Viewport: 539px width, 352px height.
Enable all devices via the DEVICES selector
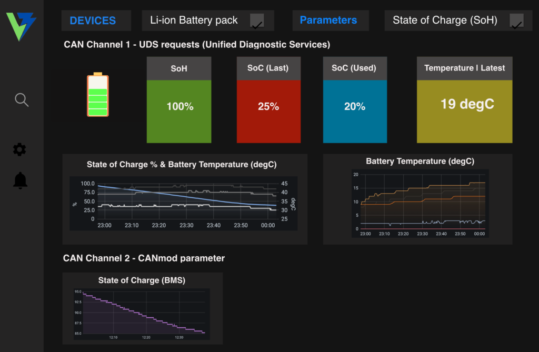[96, 21]
